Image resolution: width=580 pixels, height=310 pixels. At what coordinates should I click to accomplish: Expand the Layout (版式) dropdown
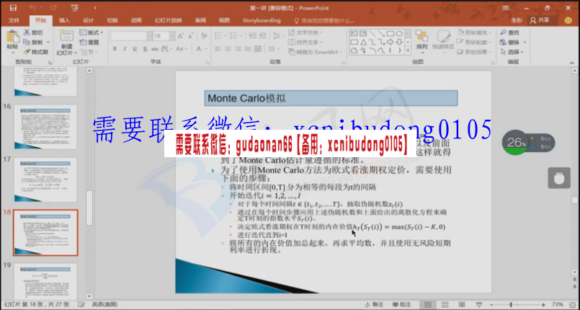[x=92, y=32]
